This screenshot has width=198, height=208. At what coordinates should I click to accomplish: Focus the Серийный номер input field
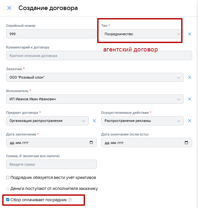click(51, 34)
